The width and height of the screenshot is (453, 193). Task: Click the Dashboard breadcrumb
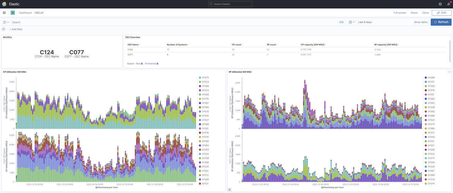[25, 13]
